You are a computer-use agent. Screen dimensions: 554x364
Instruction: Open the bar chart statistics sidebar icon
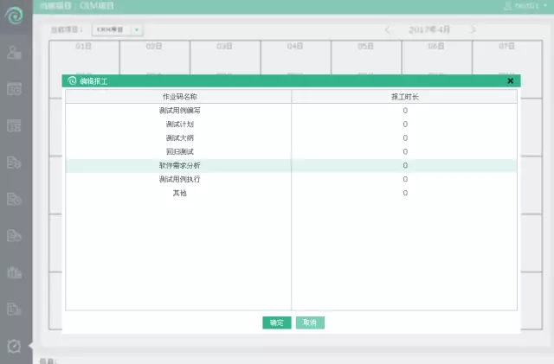click(14, 272)
